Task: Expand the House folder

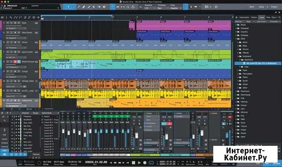Action: (236, 105)
